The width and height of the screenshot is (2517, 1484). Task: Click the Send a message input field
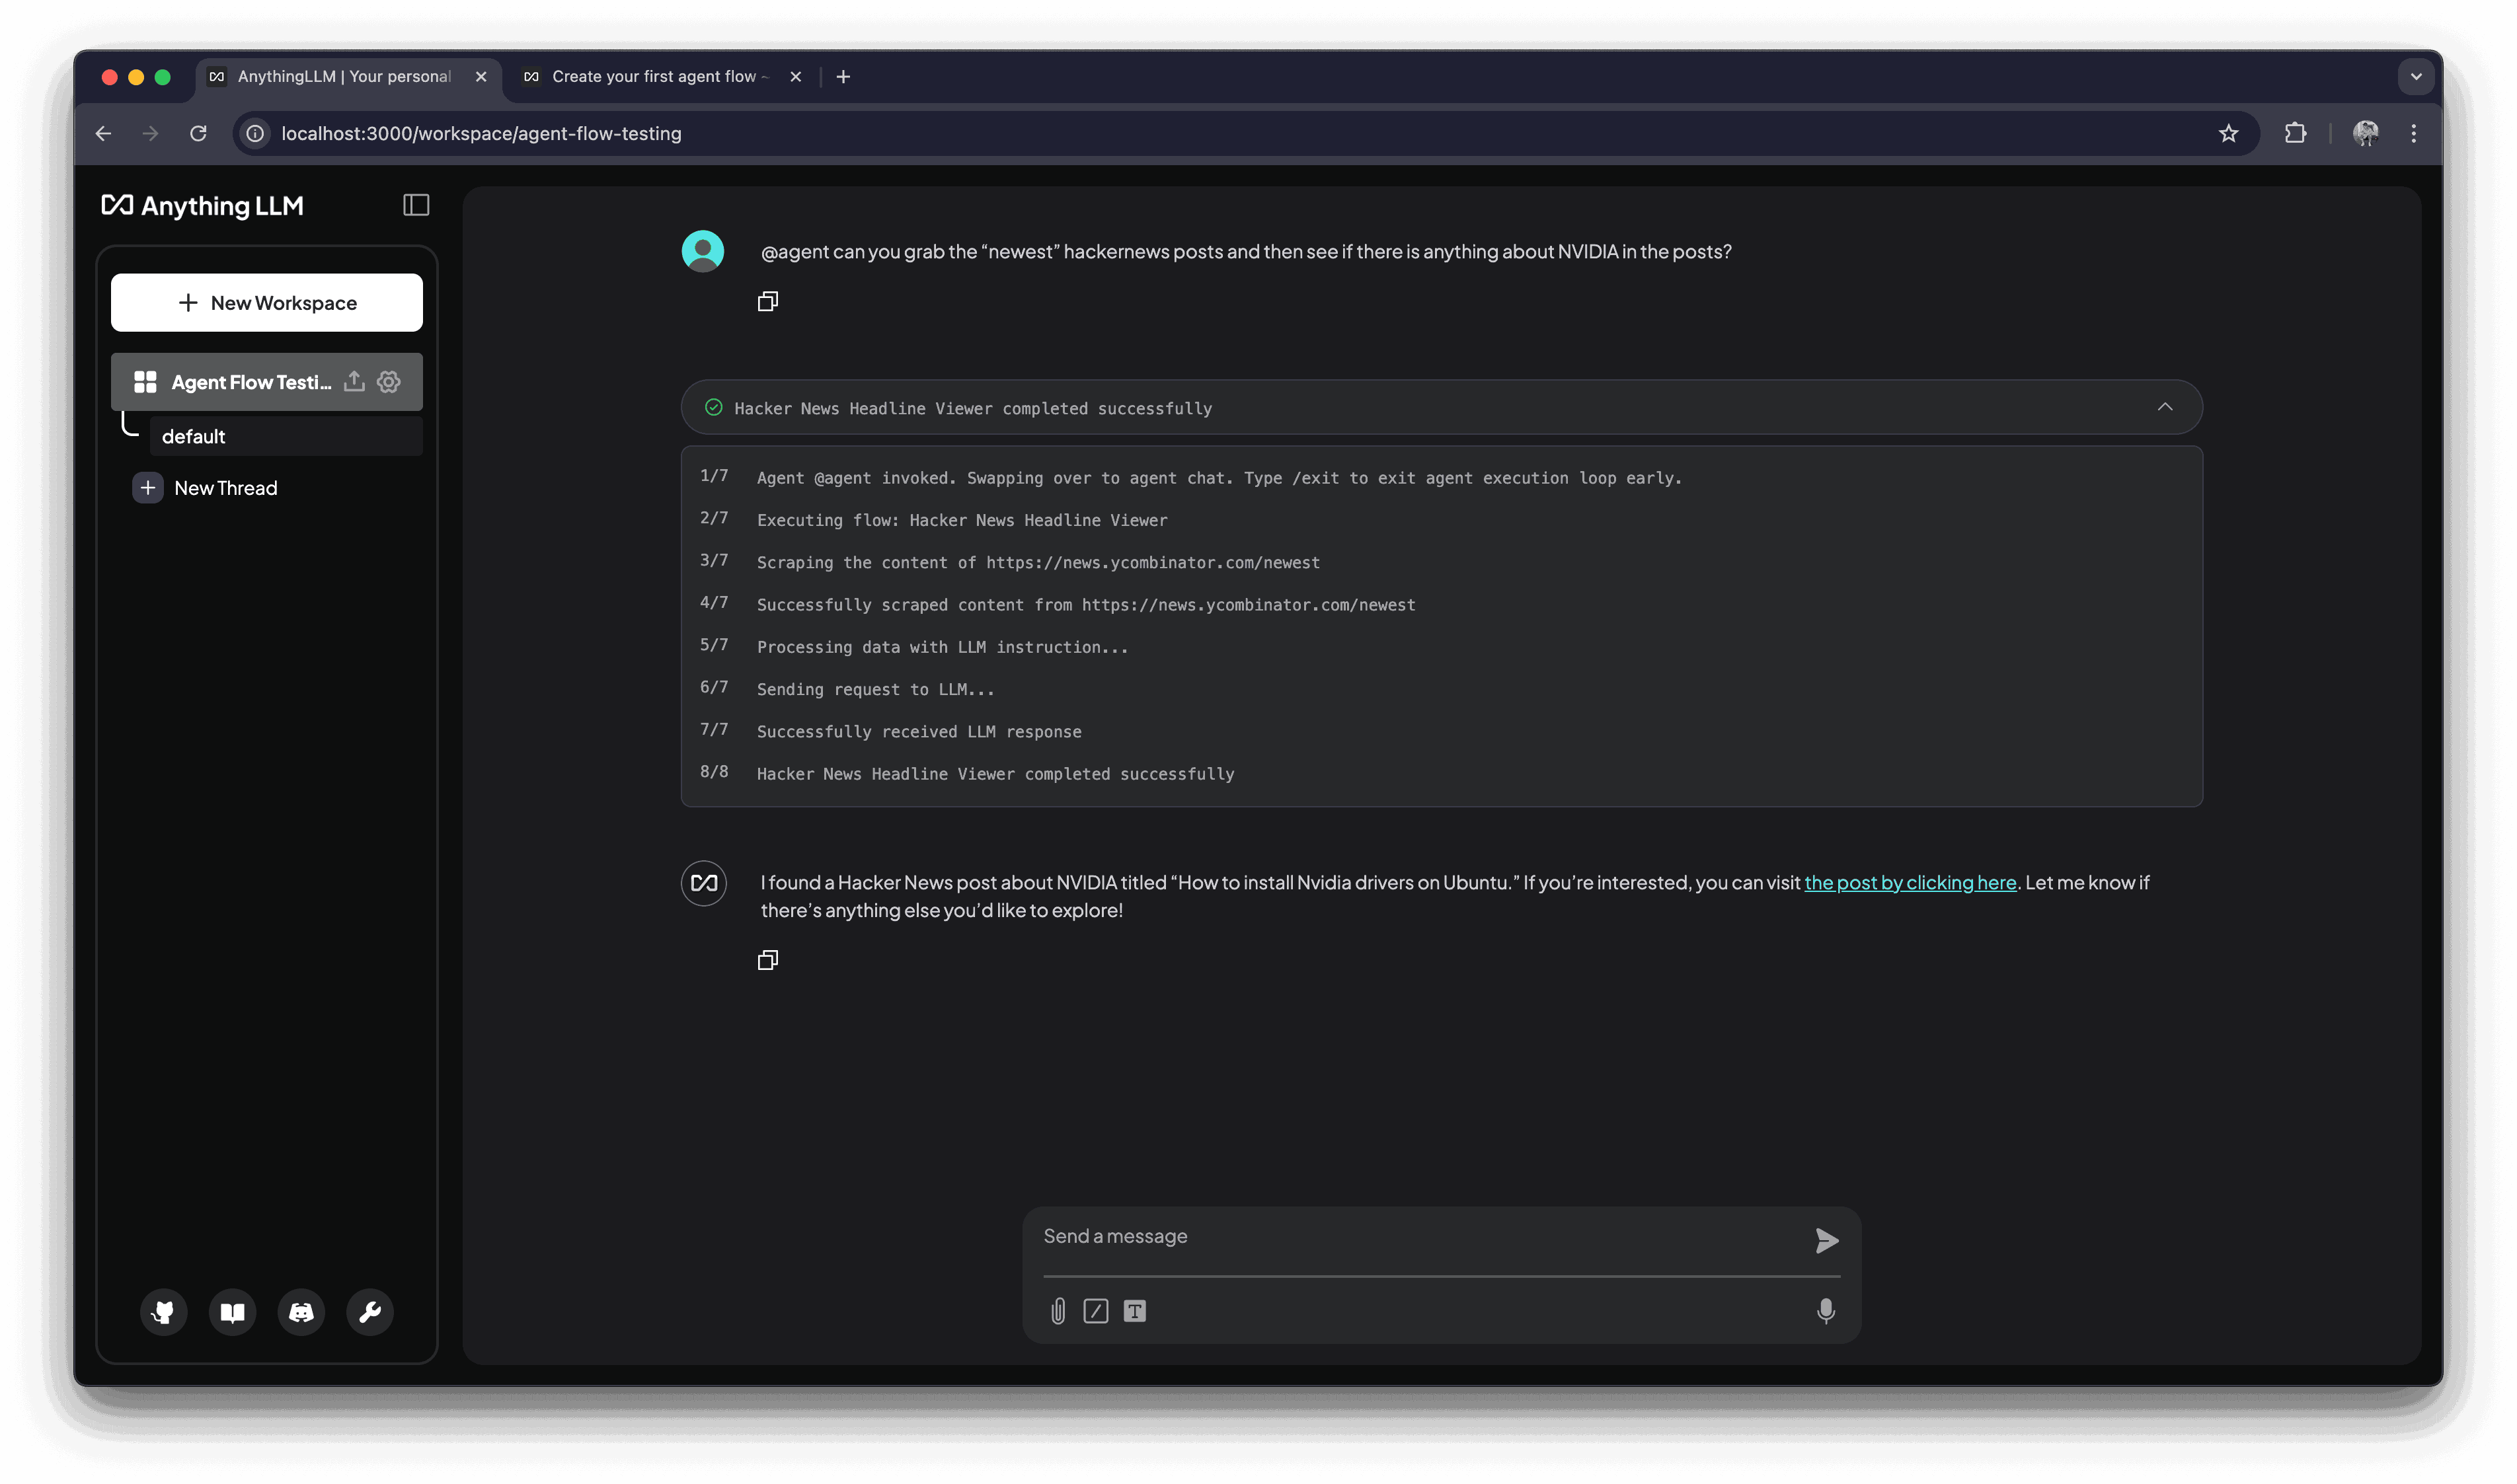(1401, 1236)
